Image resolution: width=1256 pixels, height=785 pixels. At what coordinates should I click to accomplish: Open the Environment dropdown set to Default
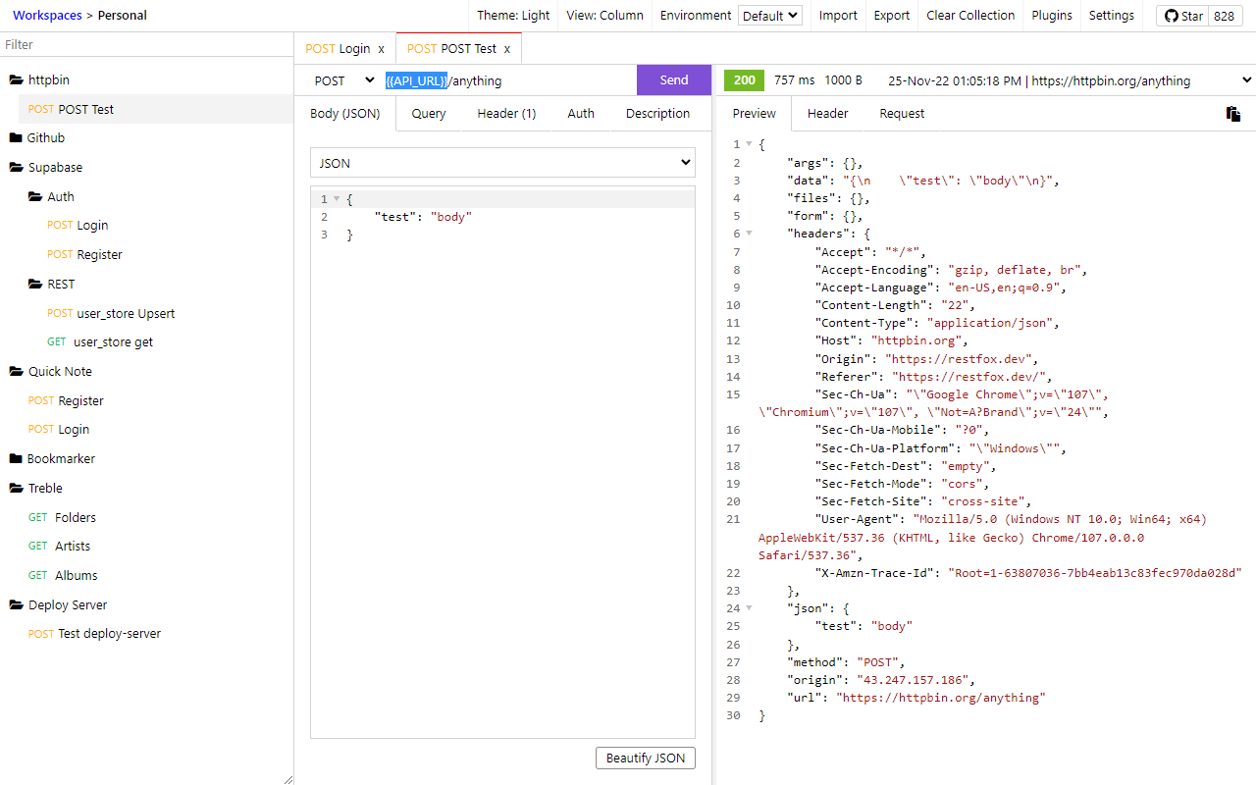770,16
